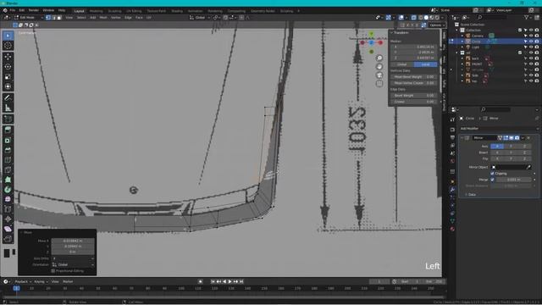Open the Vertex menu in viewport header

pyautogui.click(x=116, y=17)
